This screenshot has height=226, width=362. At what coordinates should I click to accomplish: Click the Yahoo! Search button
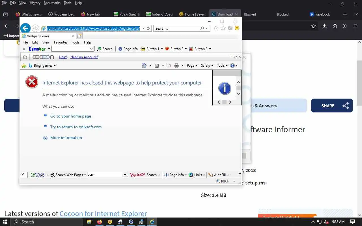tap(143, 175)
